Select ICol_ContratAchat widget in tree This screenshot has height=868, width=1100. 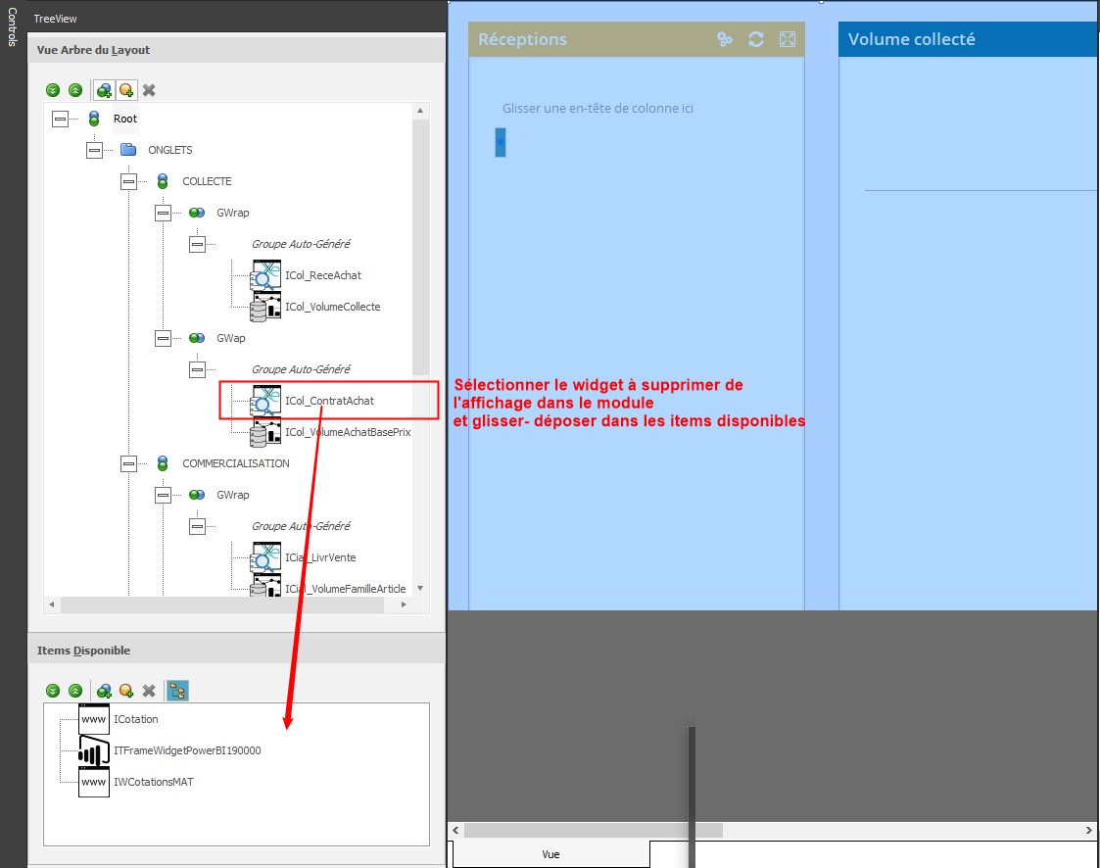click(x=328, y=401)
